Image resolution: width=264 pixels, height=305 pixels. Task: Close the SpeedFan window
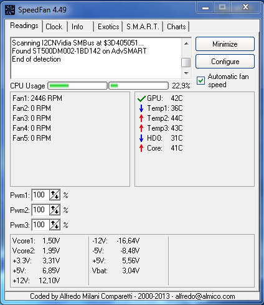click(245, 7)
